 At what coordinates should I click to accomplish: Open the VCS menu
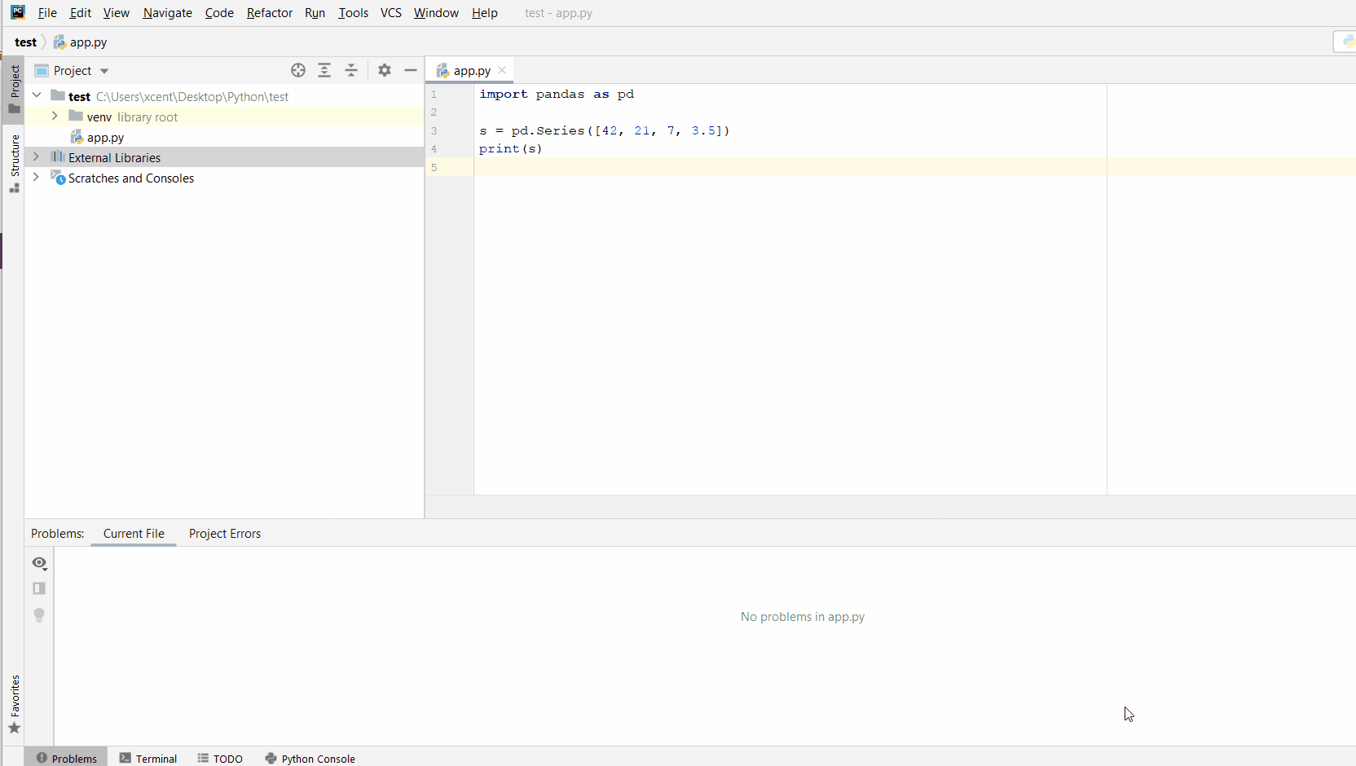(x=390, y=12)
